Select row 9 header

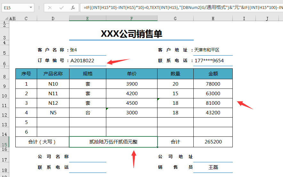pyautogui.click(x=4, y=84)
